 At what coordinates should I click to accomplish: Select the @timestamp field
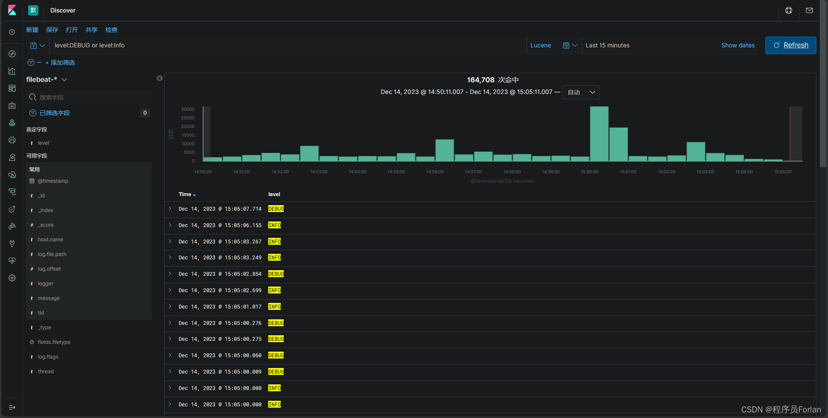[53, 181]
